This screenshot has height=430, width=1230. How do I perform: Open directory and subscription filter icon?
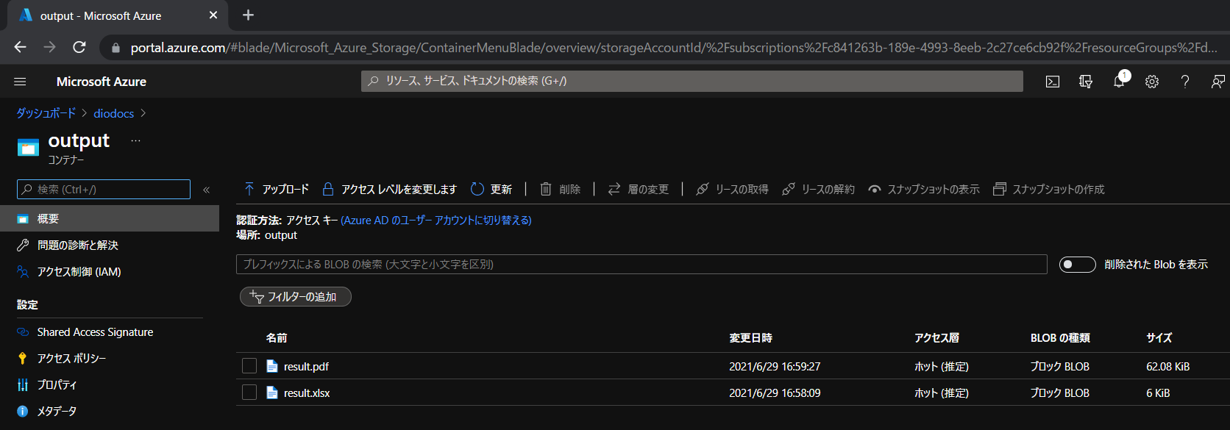click(x=1086, y=82)
